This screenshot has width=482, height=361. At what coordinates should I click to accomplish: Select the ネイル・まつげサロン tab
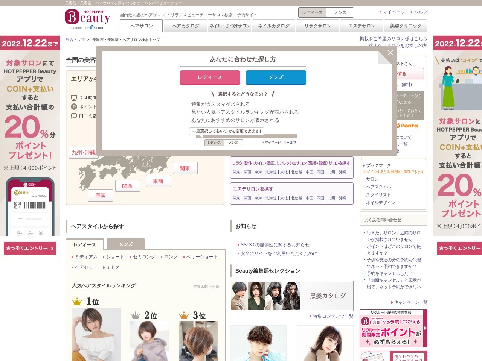(x=230, y=26)
